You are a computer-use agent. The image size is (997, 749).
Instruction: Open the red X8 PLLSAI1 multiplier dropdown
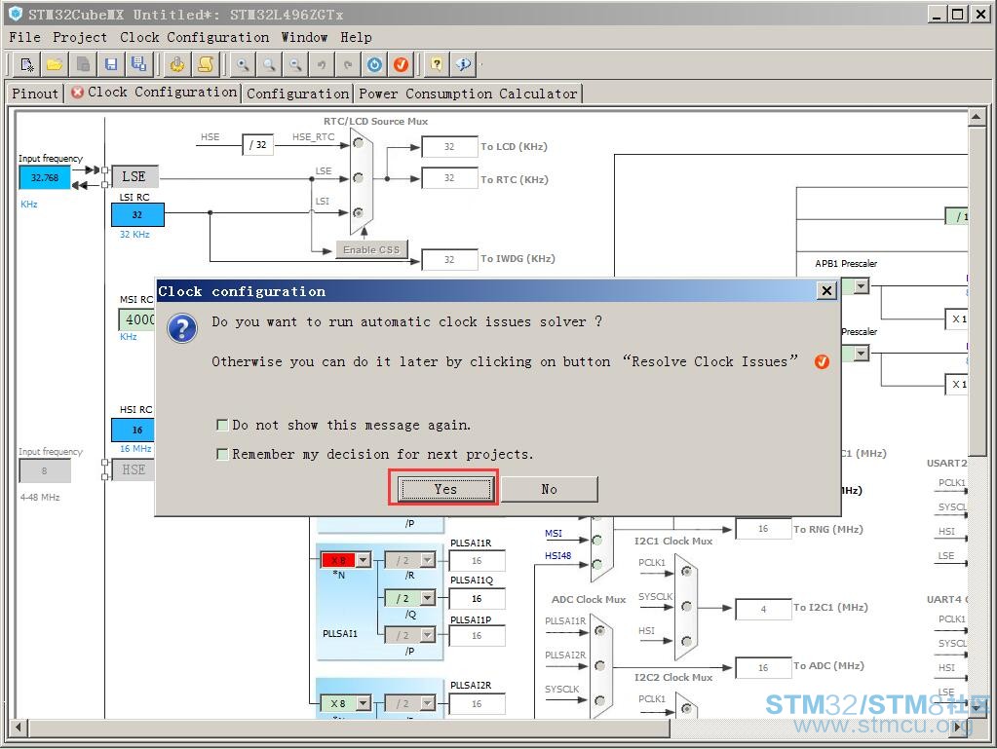tap(364, 560)
